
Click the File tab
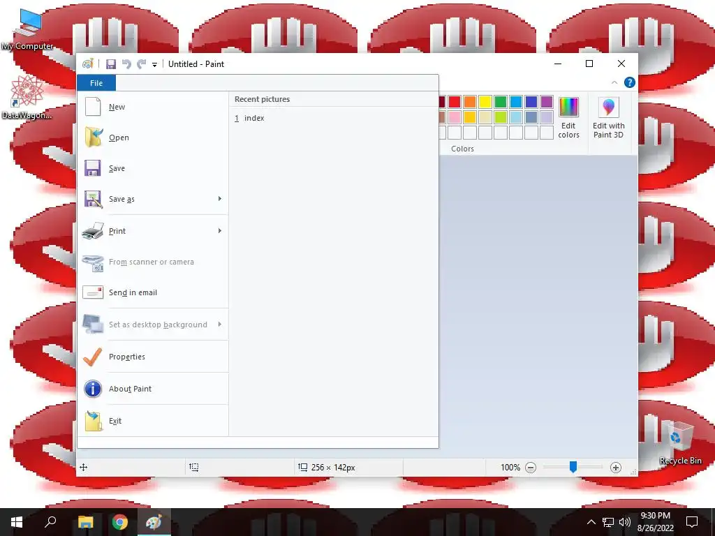[96, 83]
